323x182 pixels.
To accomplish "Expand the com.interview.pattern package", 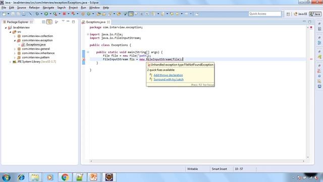I will (15, 57).
